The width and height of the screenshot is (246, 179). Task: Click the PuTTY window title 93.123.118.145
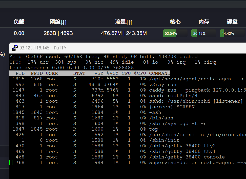pos(34,48)
